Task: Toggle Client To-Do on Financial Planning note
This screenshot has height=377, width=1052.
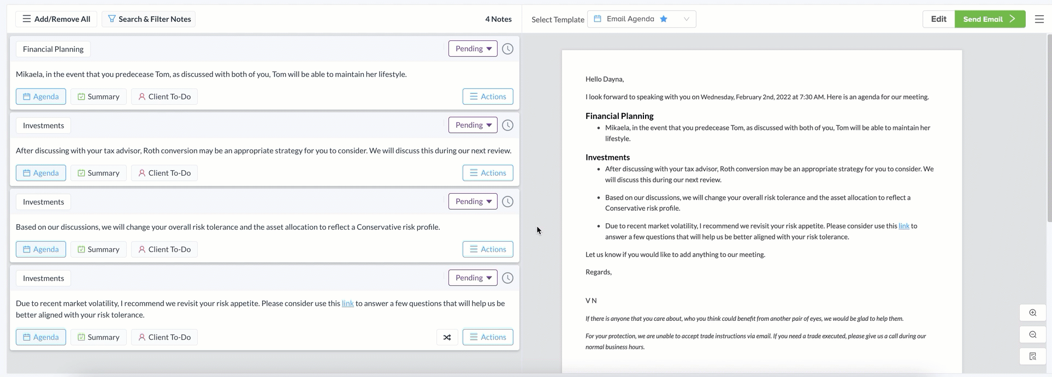Action: pyautogui.click(x=164, y=97)
